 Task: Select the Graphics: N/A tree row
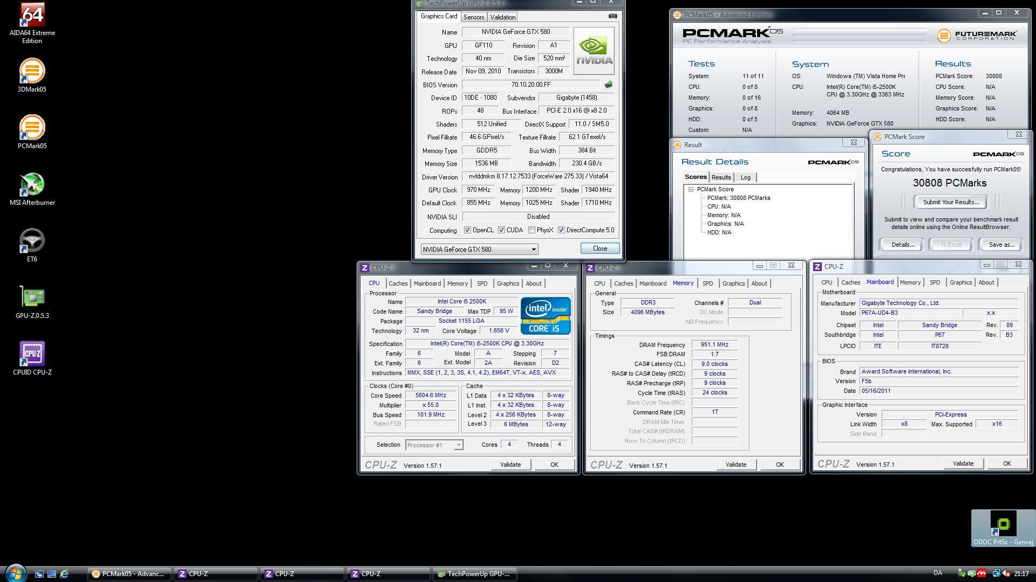[x=725, y=224]
